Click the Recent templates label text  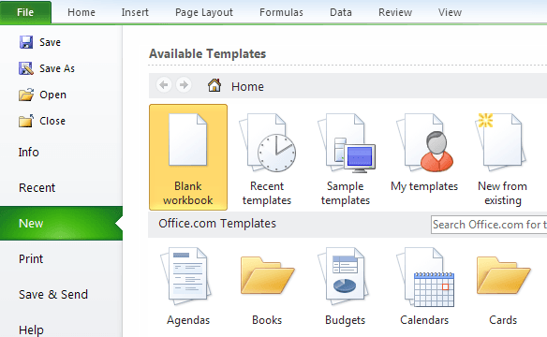click(x=267, y=193)
